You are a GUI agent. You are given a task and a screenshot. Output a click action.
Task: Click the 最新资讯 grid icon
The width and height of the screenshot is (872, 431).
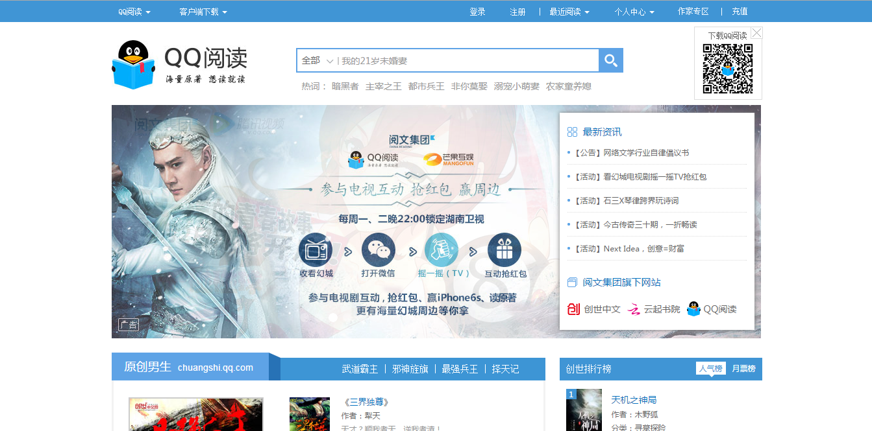coord(572,132)
